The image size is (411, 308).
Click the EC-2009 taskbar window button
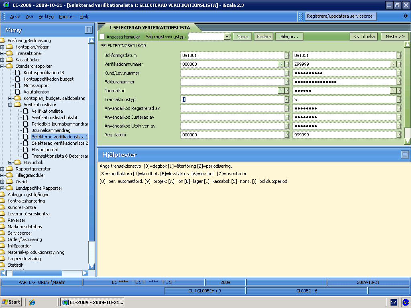point(92,302)
